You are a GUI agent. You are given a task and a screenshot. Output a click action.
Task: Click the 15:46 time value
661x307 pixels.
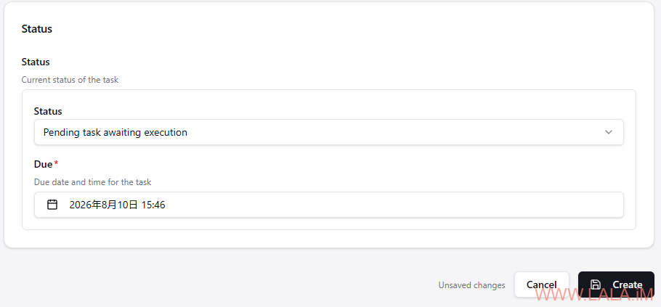(153, 205)
